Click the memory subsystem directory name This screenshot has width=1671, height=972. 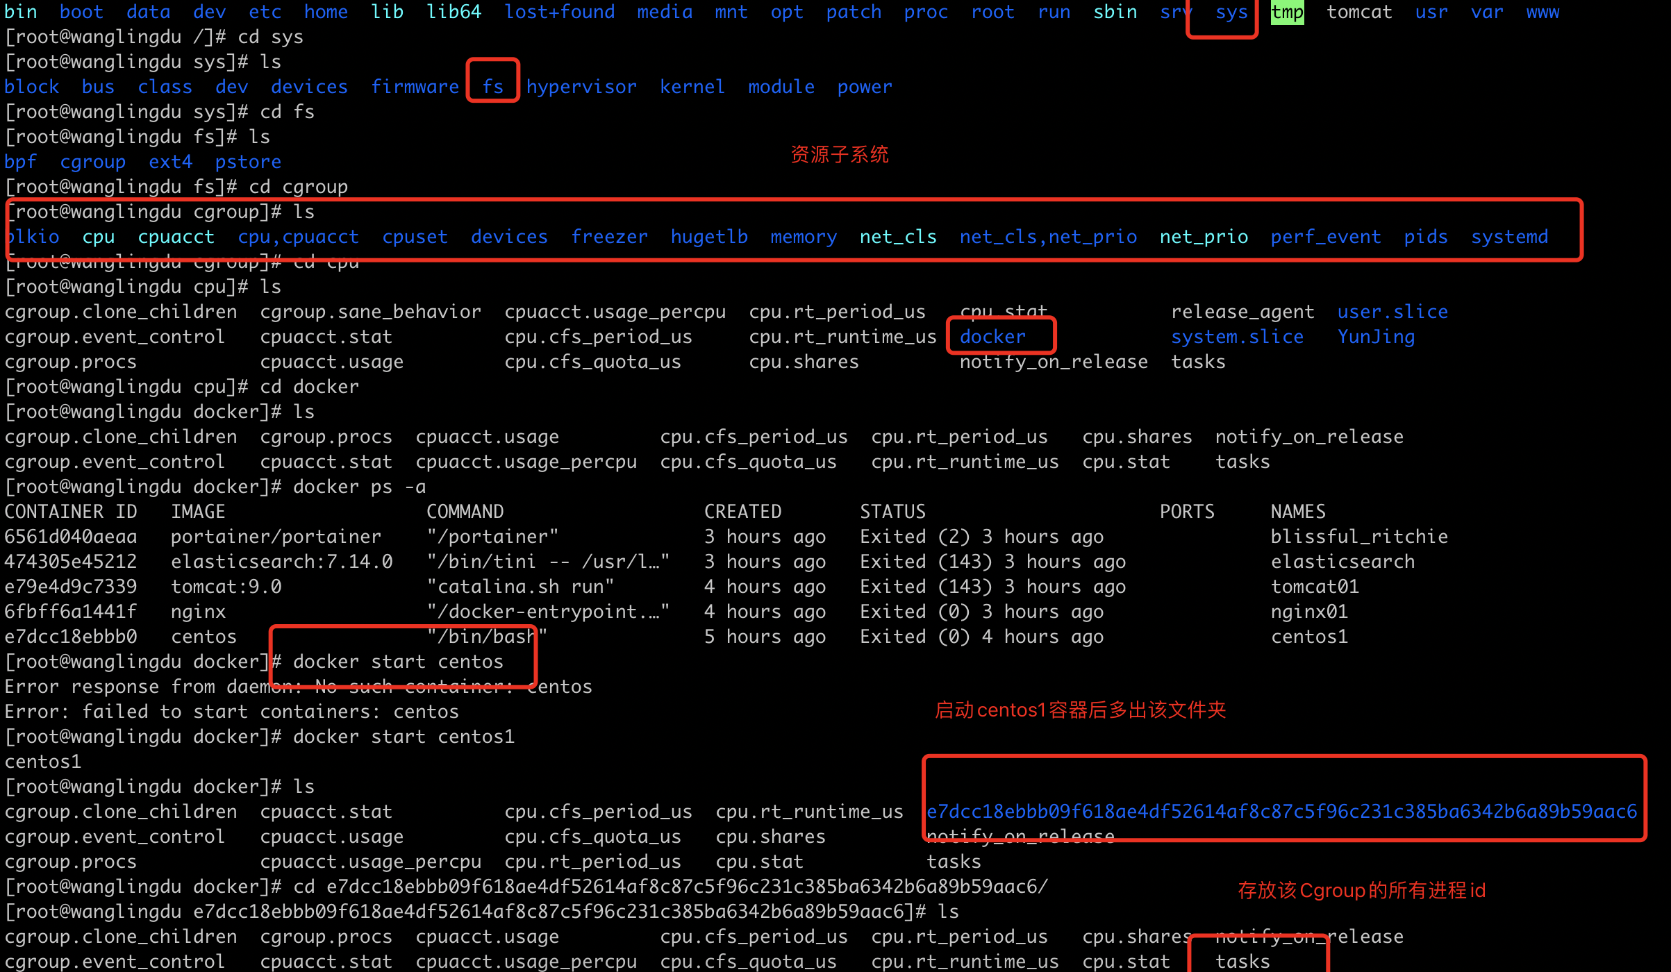coord(803,237)
